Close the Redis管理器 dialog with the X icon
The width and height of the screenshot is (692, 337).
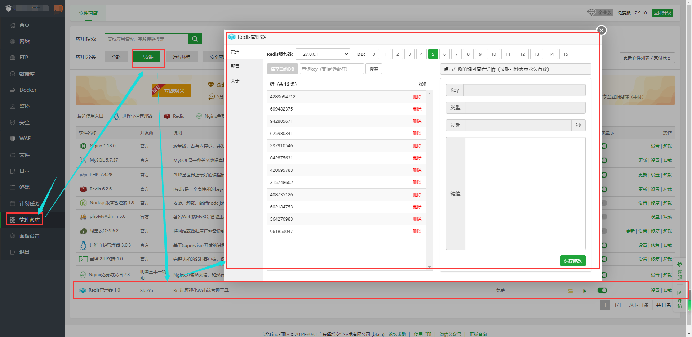click(601, 30)
